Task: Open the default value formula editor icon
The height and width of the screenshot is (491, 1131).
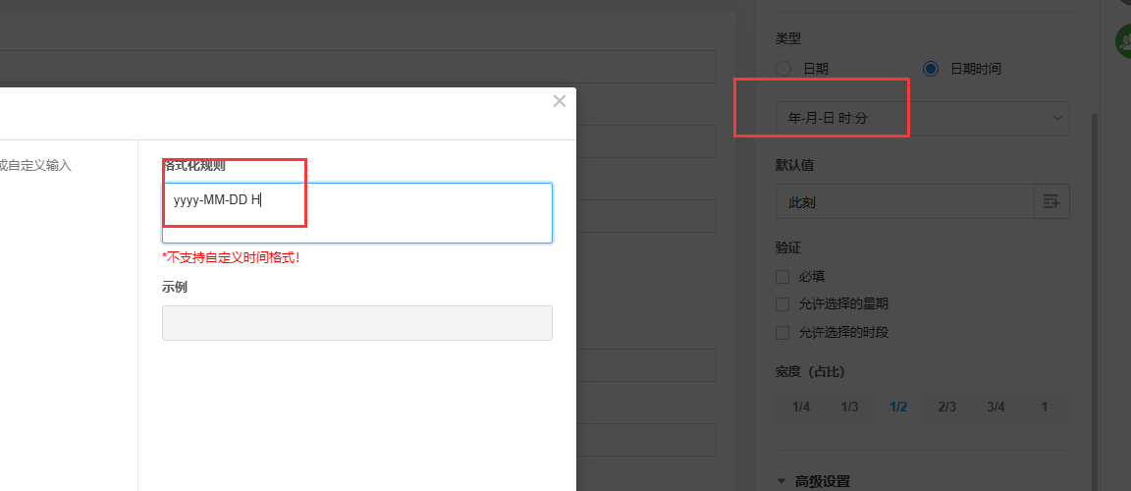Action: click(x=1051, y=202)
